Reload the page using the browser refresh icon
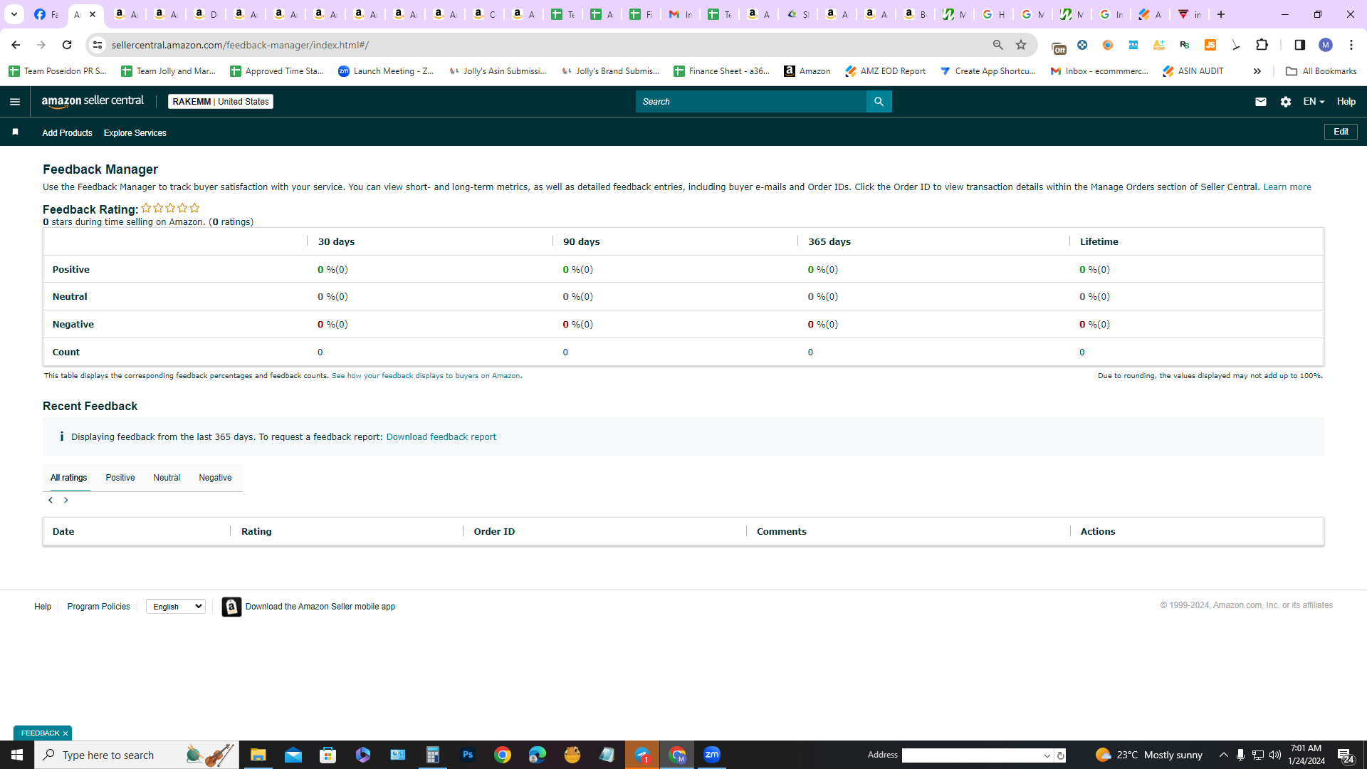This screenshot has width=1367, height=769. (x=67, y=45)
